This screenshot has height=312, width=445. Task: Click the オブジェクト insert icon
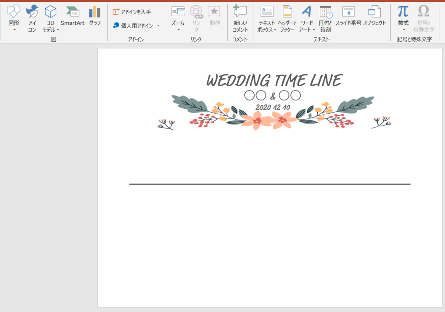click(375, 16)
